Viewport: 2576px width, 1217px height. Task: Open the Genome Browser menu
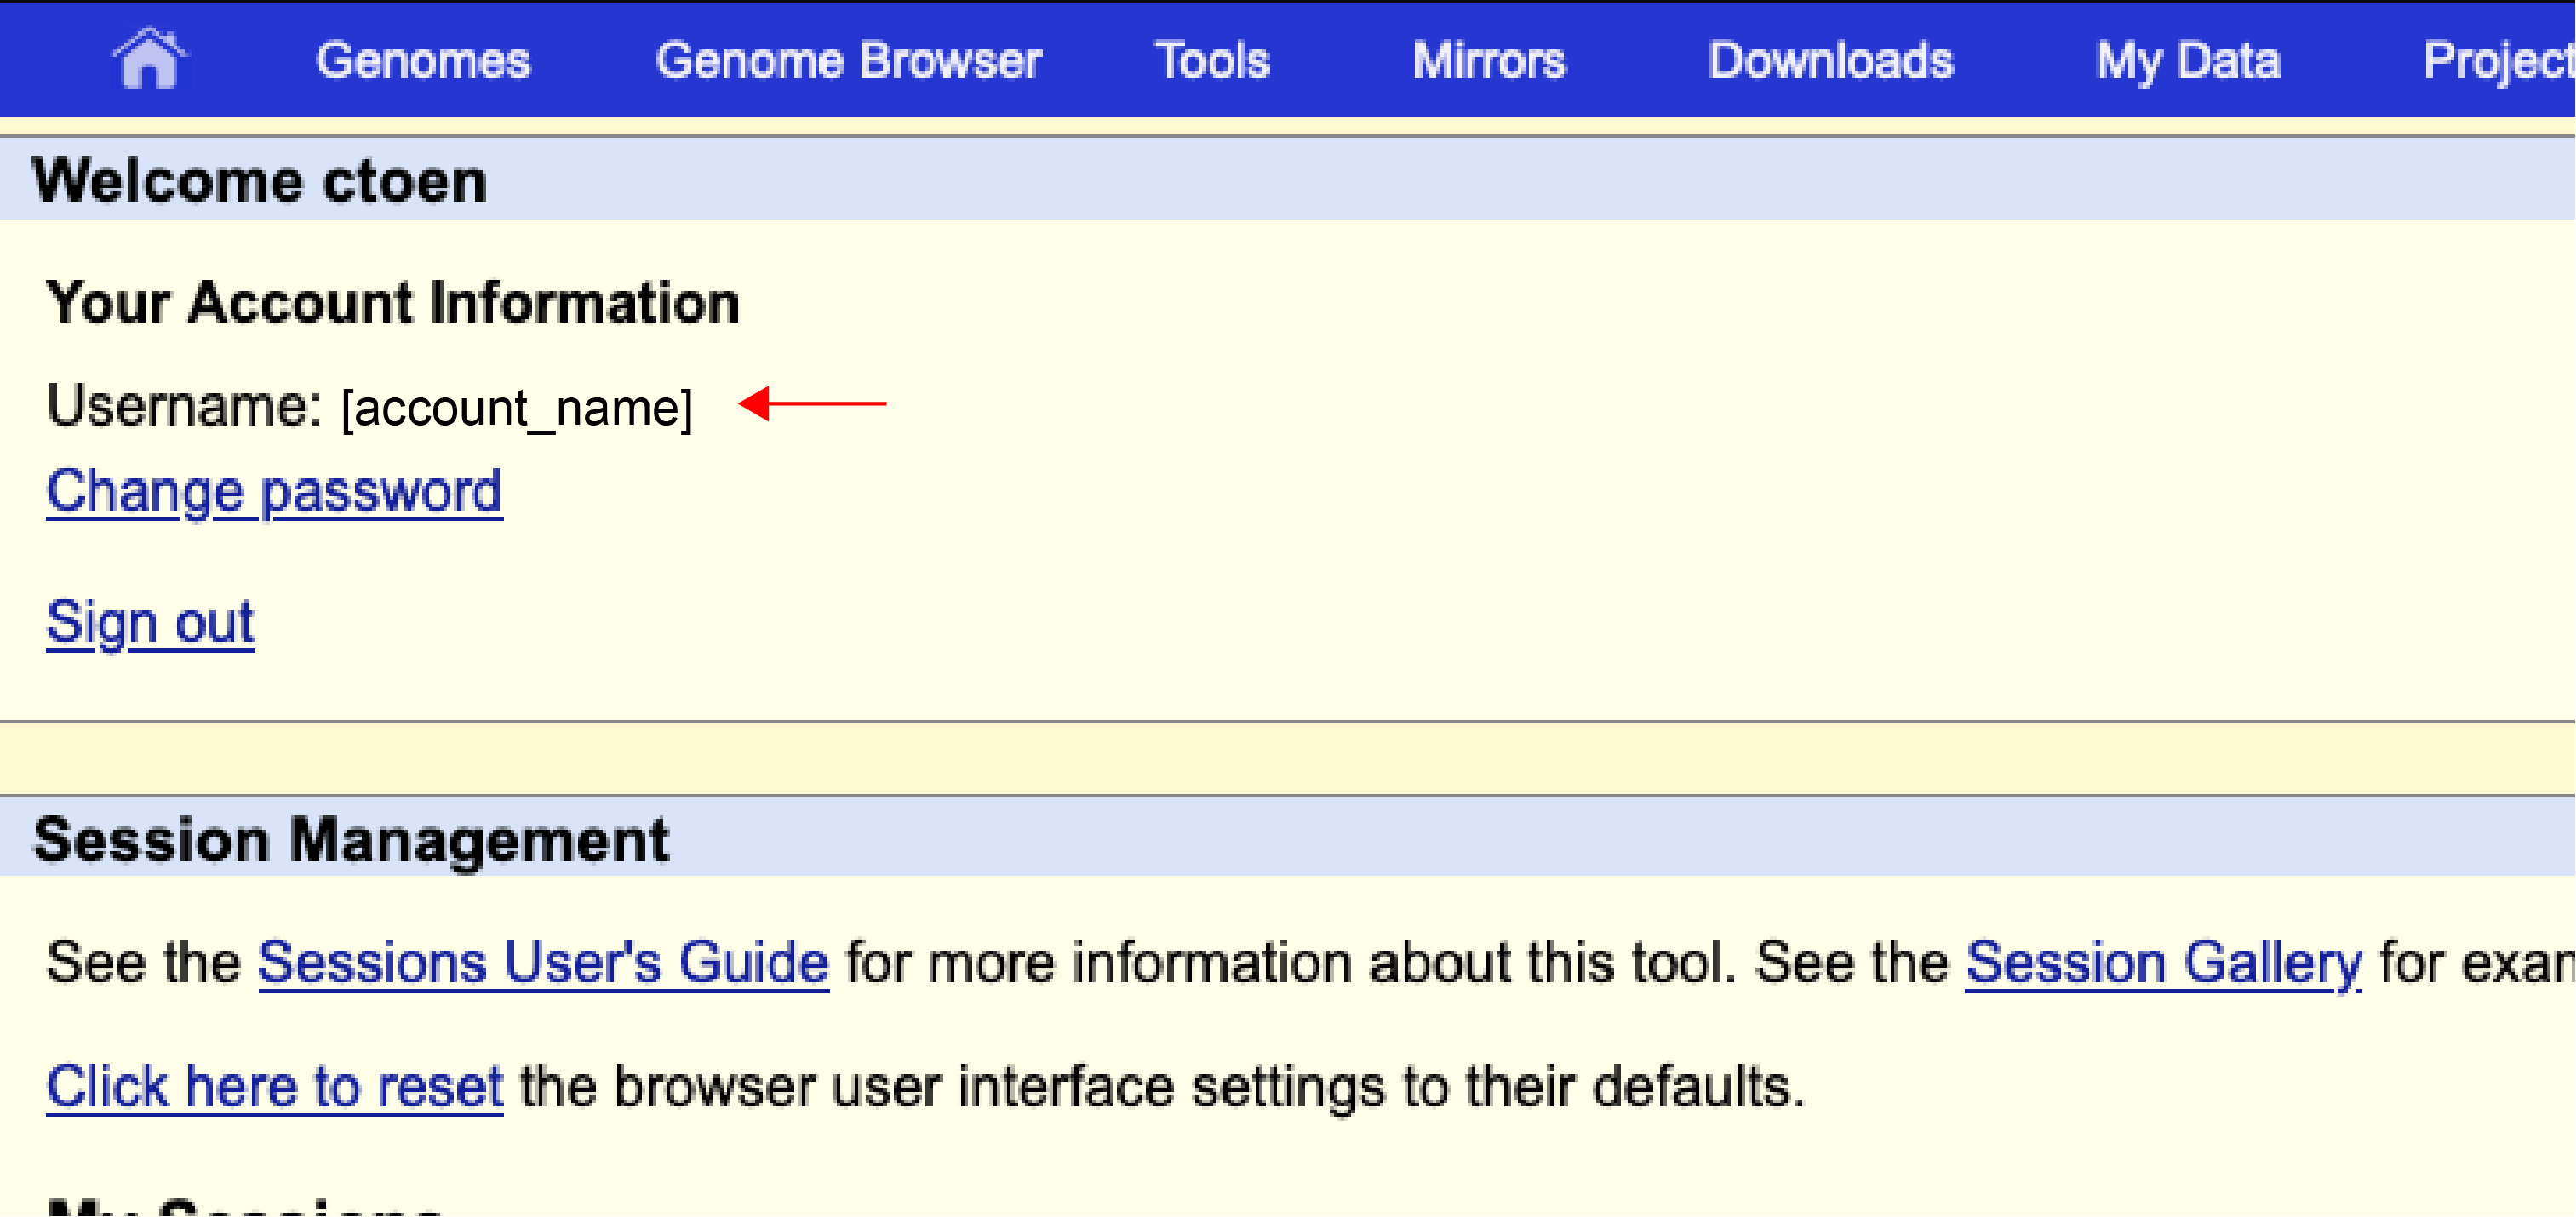pyautogui.click(x=848, y=61)
